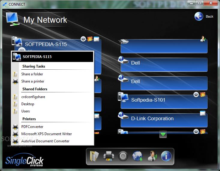Go back using the blue Back arrow

click(199, 16)
